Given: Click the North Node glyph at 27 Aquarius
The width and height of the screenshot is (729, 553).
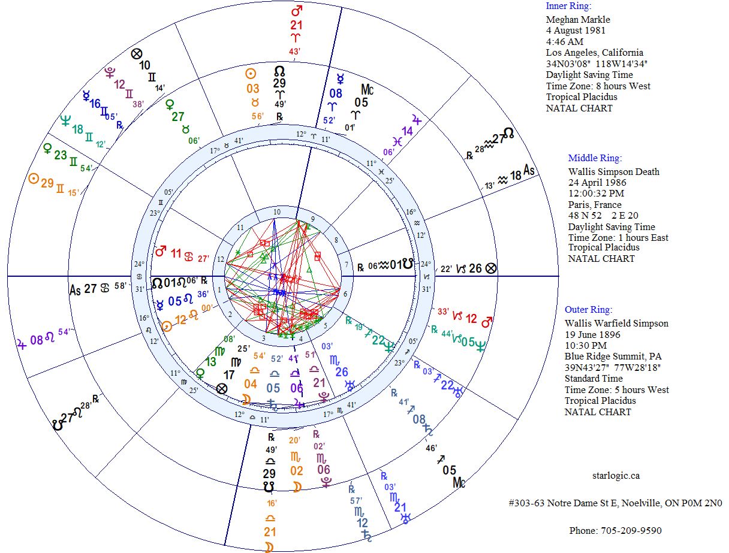Looking at the screenshot, I should tap(508, 132).
